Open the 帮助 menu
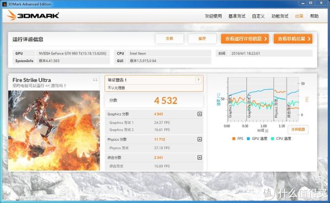The height and width of the screenshot is (203, 330). point(314,16)
